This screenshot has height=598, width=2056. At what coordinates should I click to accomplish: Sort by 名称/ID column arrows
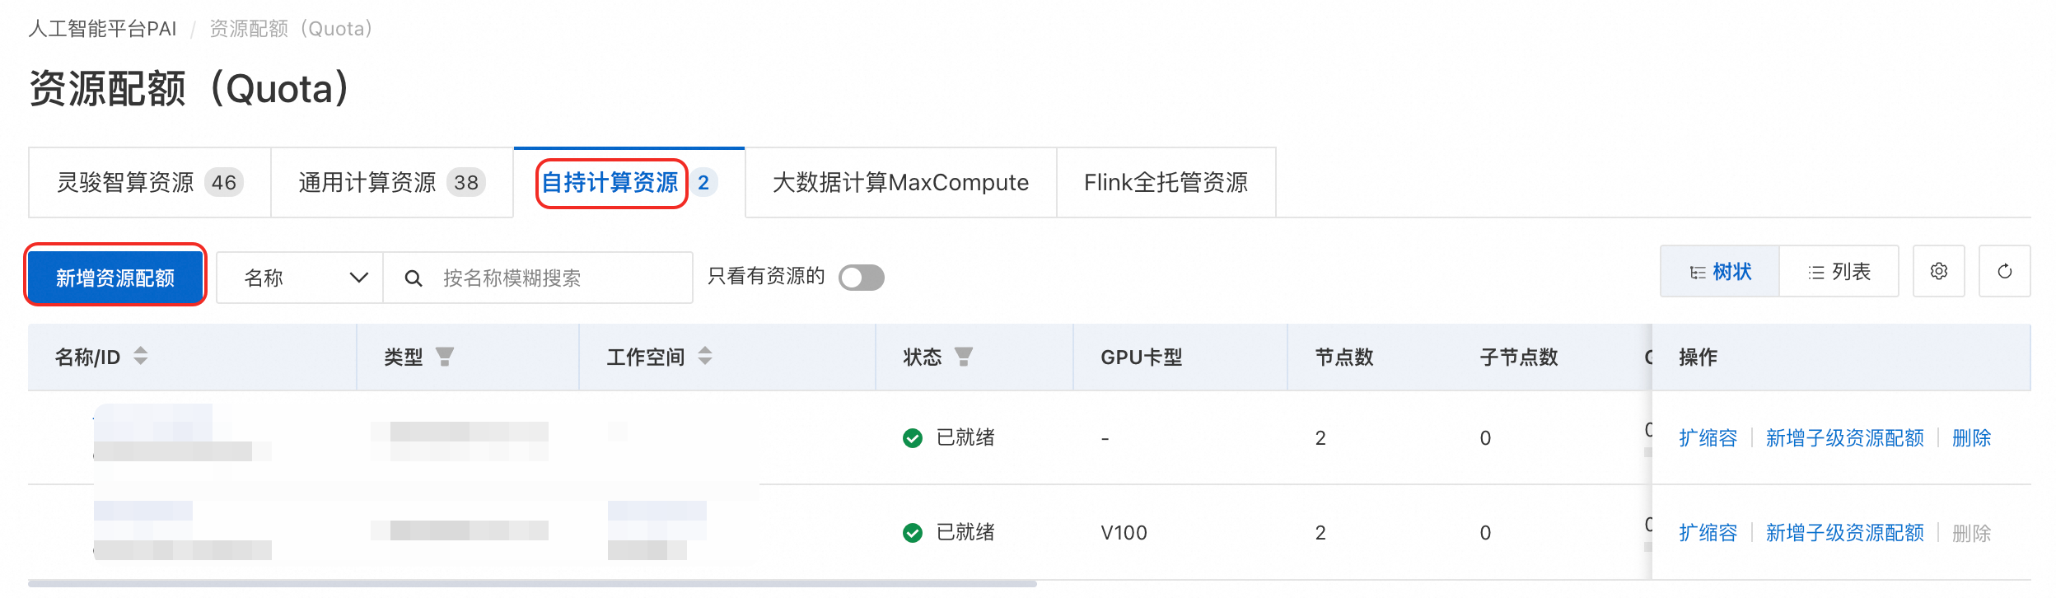point(141,356)
